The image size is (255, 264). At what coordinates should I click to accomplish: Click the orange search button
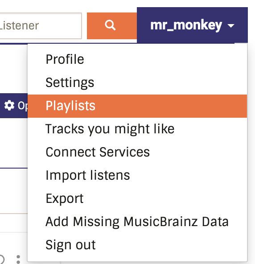[x=112, y=26]
